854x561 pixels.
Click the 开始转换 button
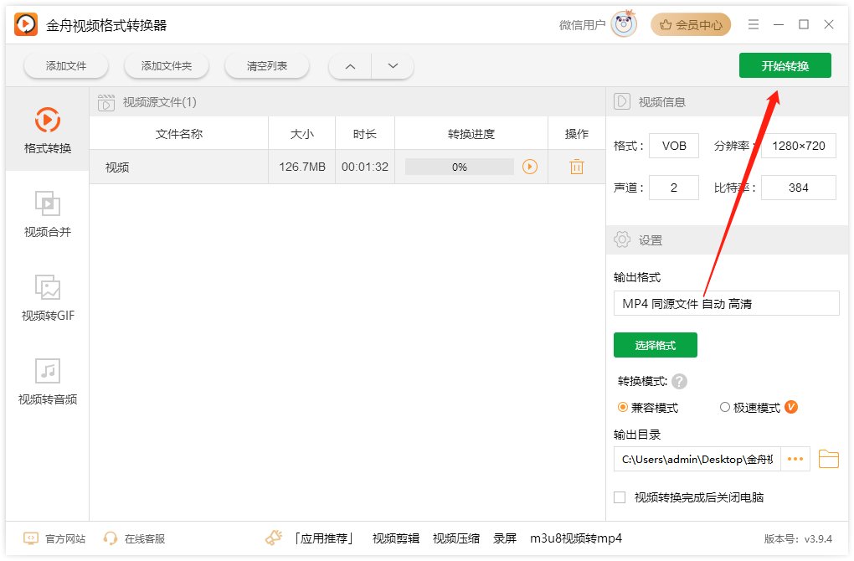785,65
